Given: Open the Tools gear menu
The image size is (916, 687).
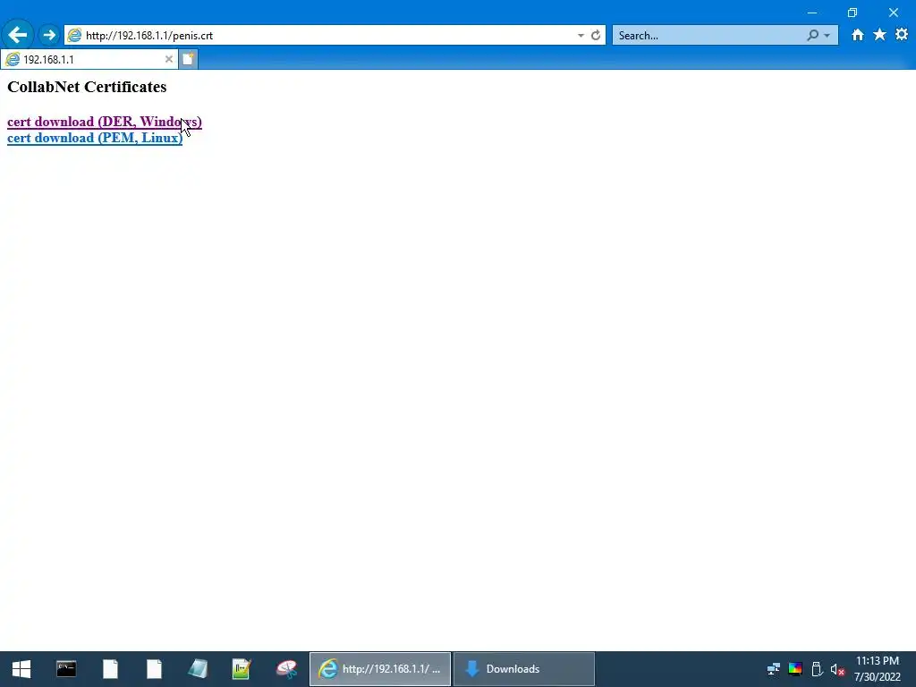Looking at the screenshot, I should 902,35.
